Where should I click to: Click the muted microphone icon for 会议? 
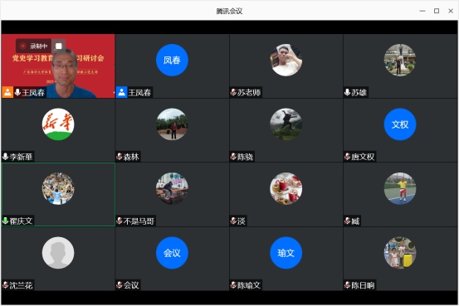click(120, 285)
